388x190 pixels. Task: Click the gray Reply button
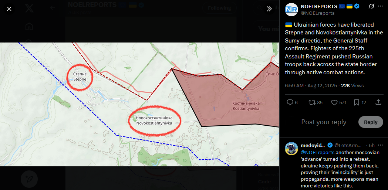point(371,122)
